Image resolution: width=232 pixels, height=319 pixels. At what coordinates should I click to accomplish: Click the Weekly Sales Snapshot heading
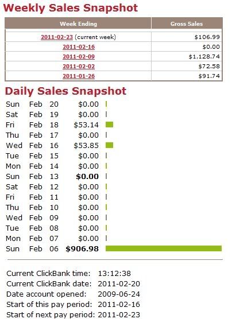71,8
